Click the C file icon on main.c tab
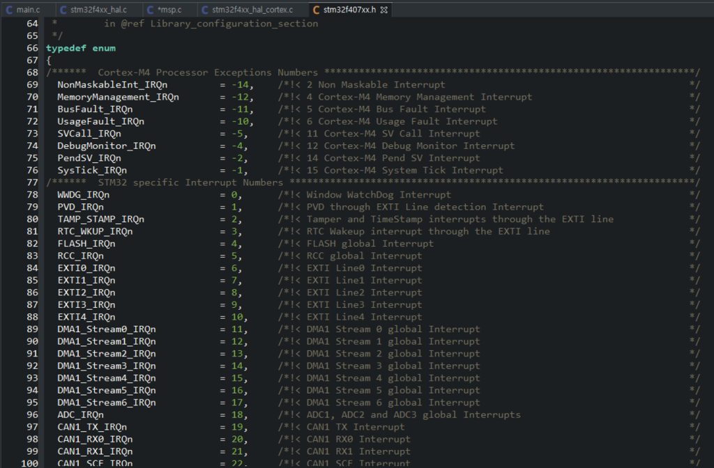The width and height of the screenshot is (714, 468). tap(9, 10)
